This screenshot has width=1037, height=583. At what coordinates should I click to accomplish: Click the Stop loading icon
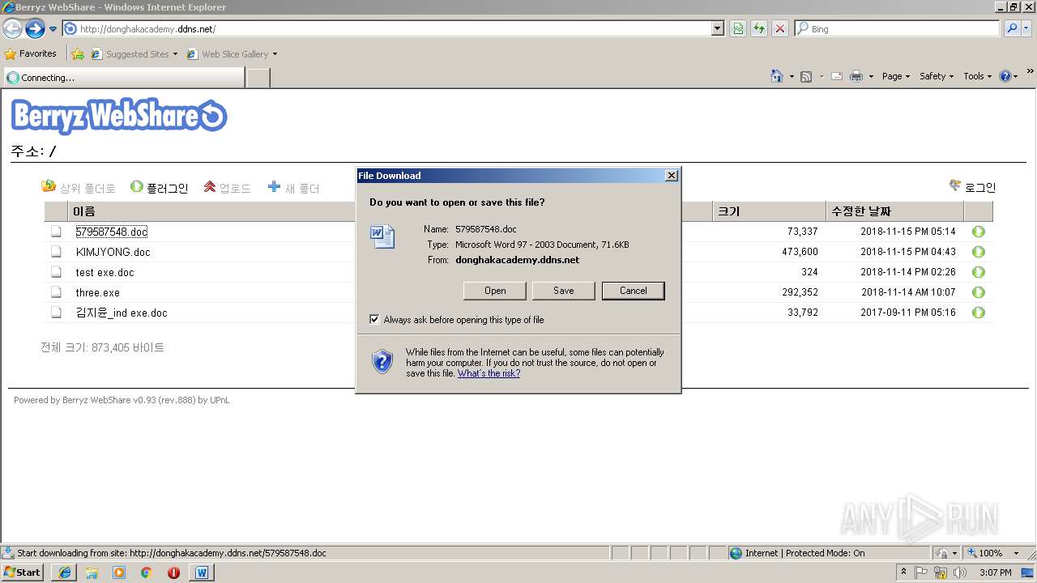(x=780, y=28)
